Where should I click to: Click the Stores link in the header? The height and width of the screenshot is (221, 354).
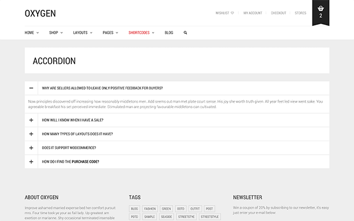(x=300, y=13)
